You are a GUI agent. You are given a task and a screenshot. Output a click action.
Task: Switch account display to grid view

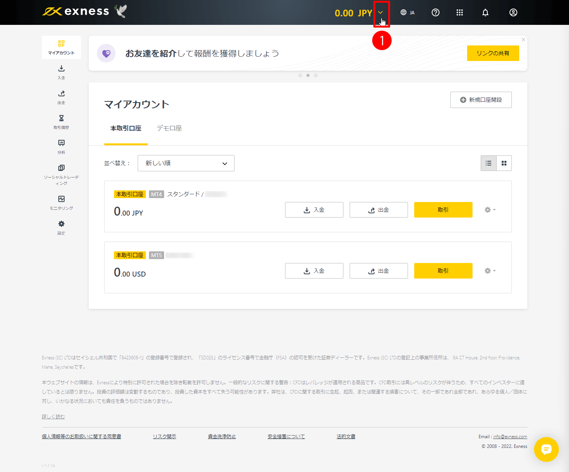click(504, 163)
